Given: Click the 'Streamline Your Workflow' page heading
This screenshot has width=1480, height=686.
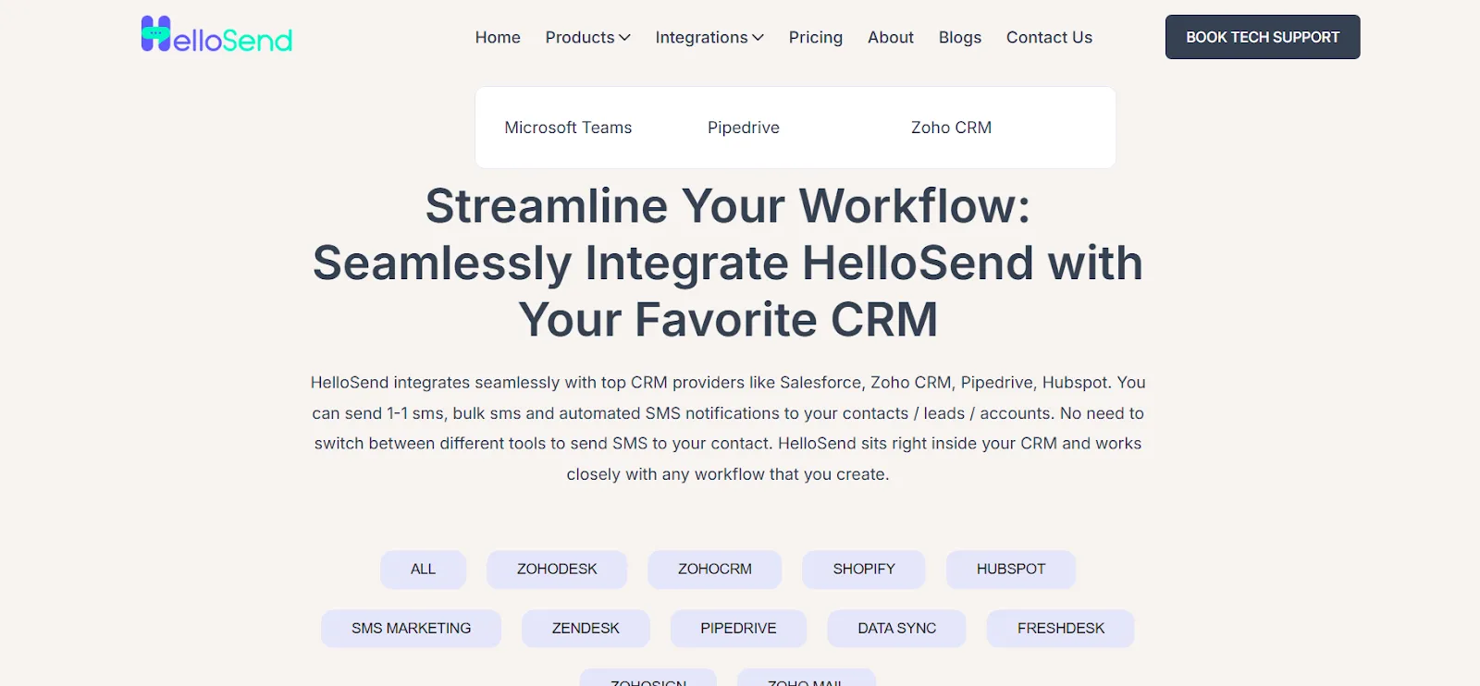Looking at the screenshot, I should (728, 263).
